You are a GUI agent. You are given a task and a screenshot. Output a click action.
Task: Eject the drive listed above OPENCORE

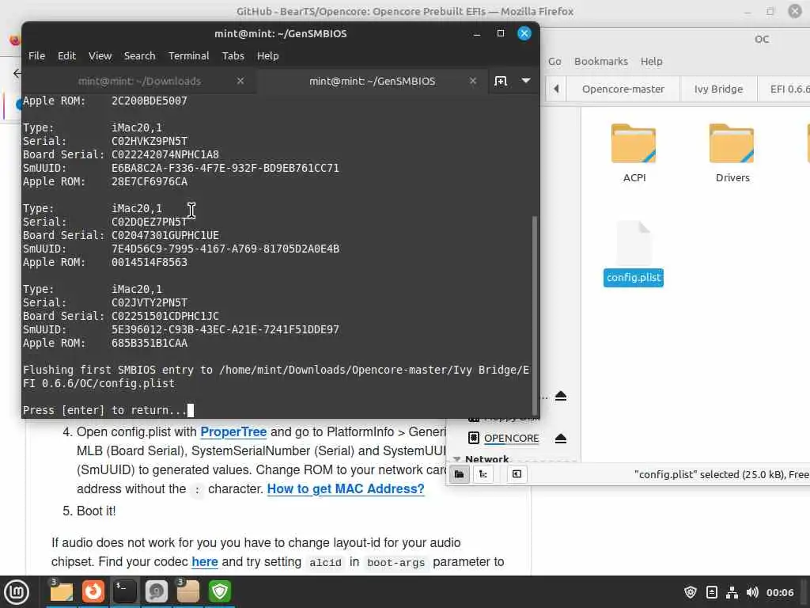[561, 396]
